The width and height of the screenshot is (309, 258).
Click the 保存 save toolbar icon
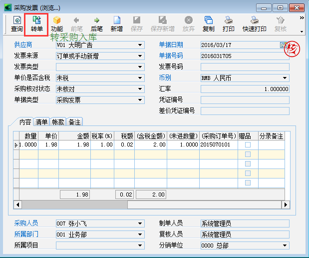137,24
